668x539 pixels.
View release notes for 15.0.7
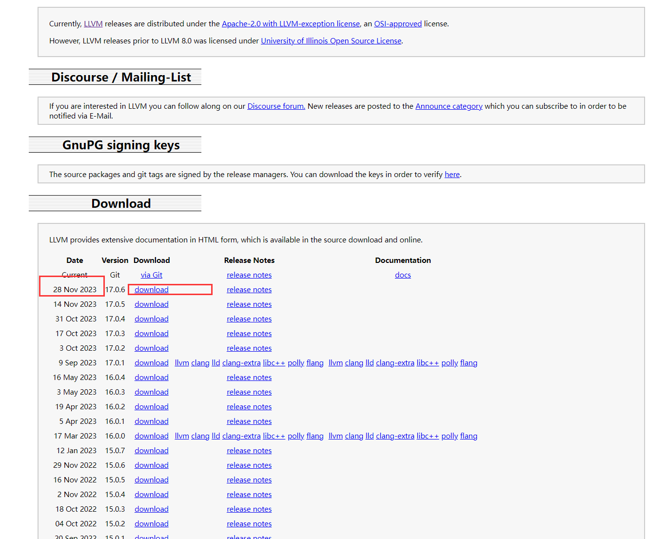249,451
